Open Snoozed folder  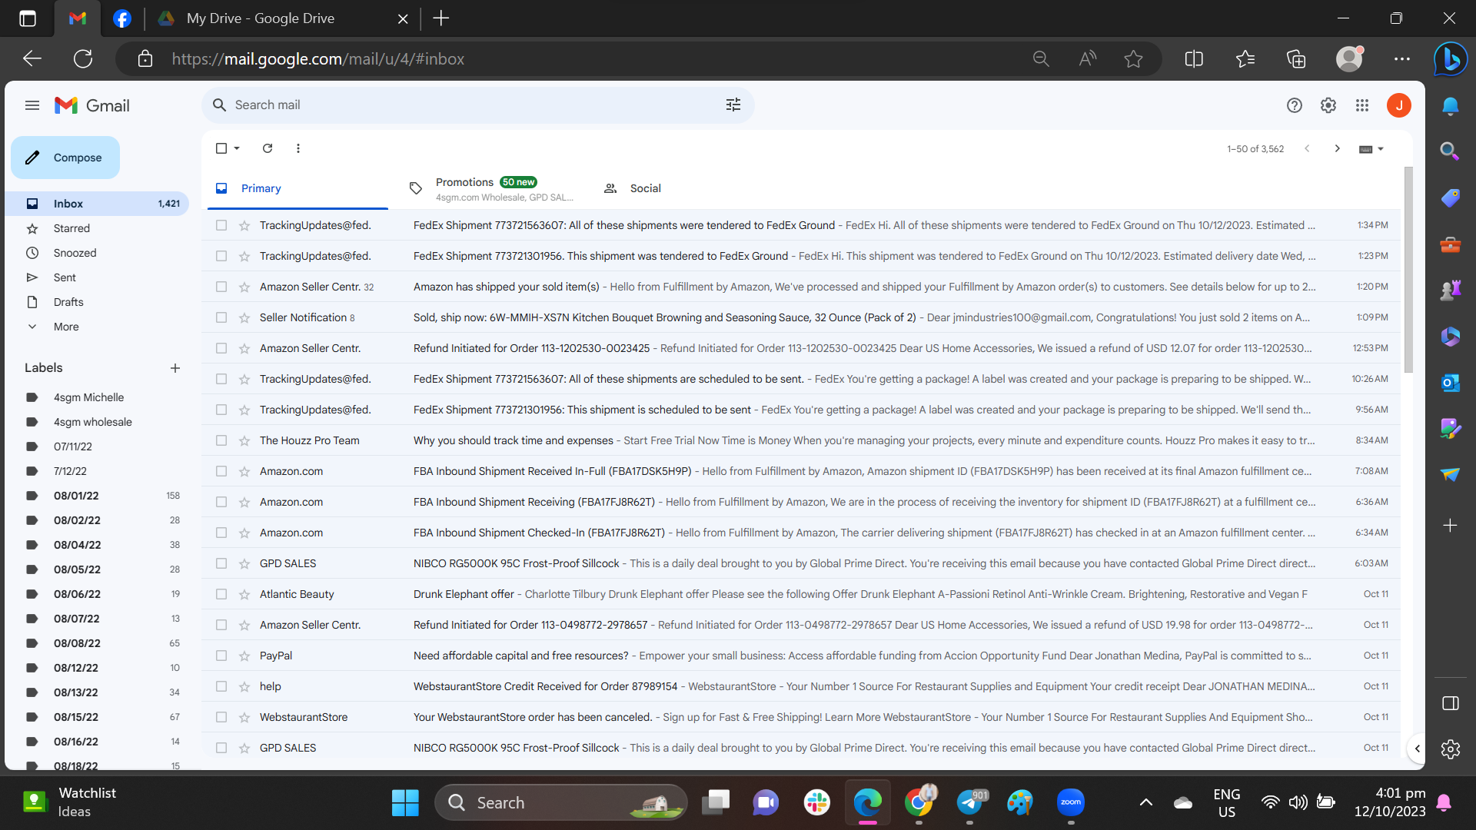tap(75, 253)
